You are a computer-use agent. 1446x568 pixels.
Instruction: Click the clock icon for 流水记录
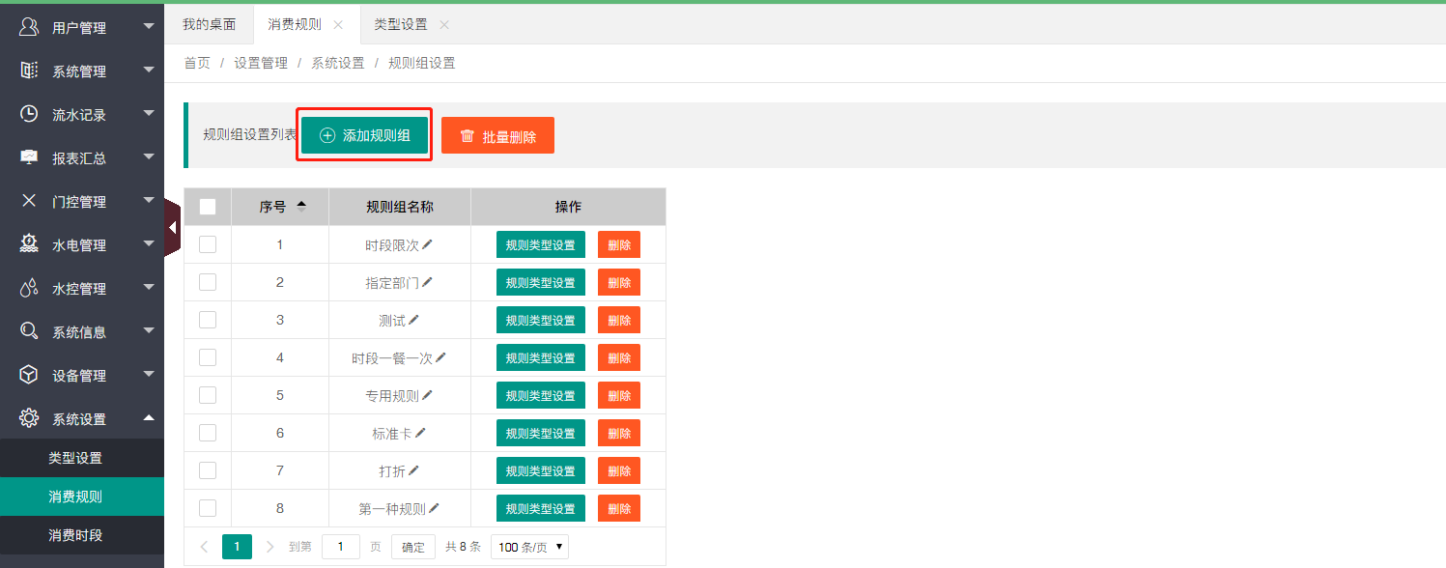coord(29,114)
